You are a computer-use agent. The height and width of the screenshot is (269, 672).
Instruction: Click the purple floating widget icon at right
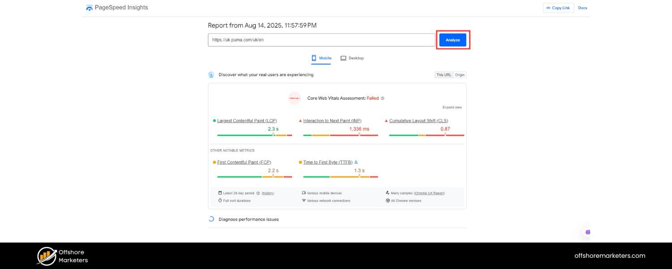click(587, 232)
